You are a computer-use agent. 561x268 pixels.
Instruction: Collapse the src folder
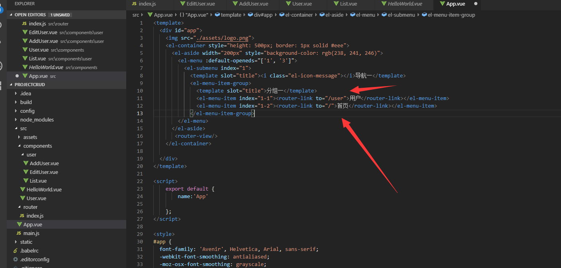[16, 128]
